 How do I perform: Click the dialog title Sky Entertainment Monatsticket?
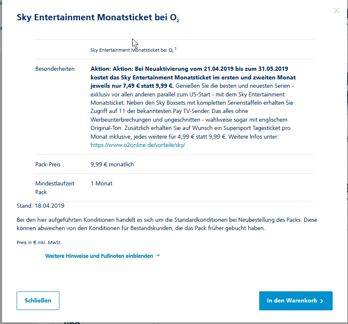tap(98, 17)
